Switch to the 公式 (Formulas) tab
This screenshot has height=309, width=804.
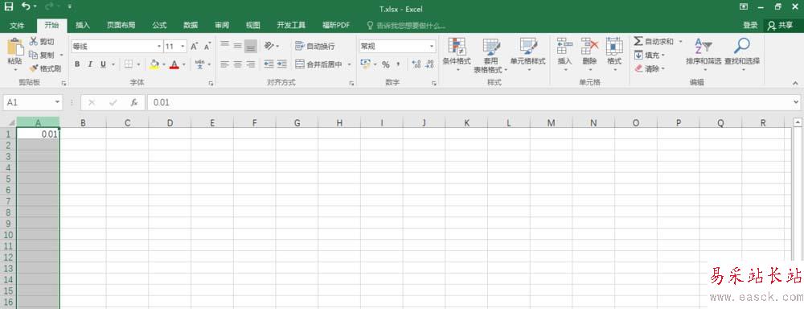pyautogui.click(x=159, y=25)
